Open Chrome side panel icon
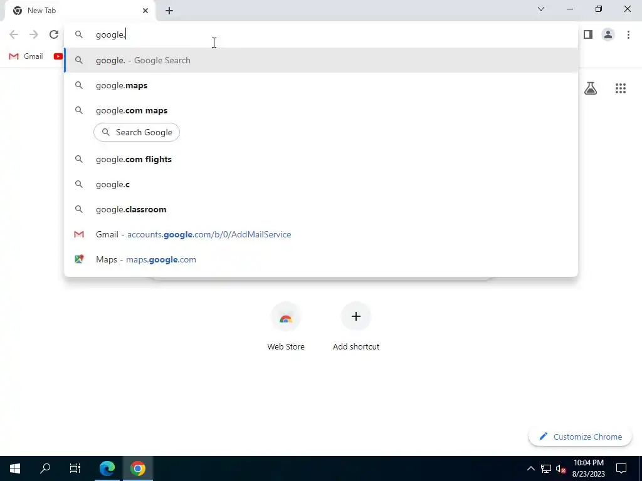The height and width of the screenshot is (481, 642). coord(588,35)
